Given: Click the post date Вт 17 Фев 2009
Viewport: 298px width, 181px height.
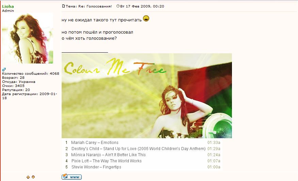Looking at the screenshot, I should [x=135, y=6].
